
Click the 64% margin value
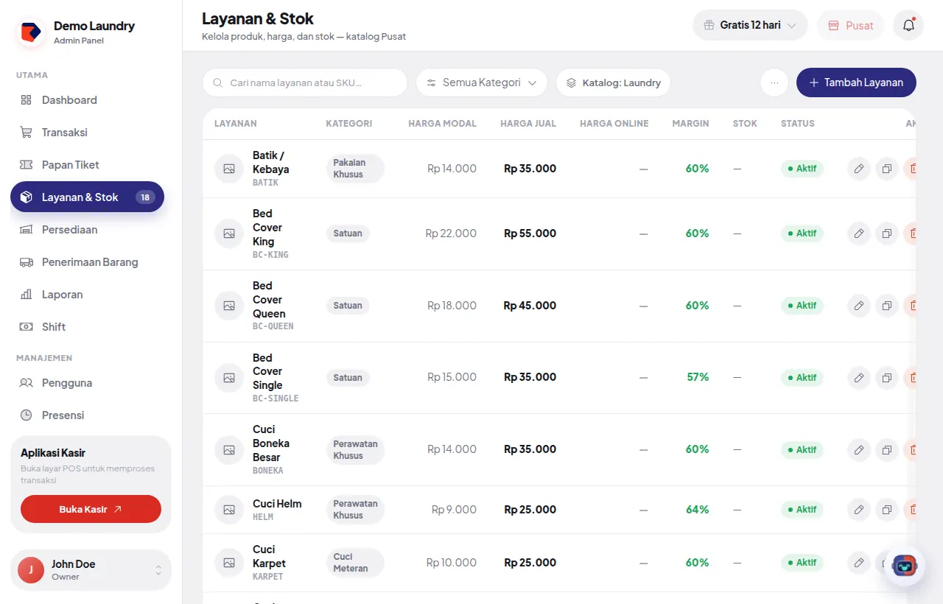(x=697, y=510)
